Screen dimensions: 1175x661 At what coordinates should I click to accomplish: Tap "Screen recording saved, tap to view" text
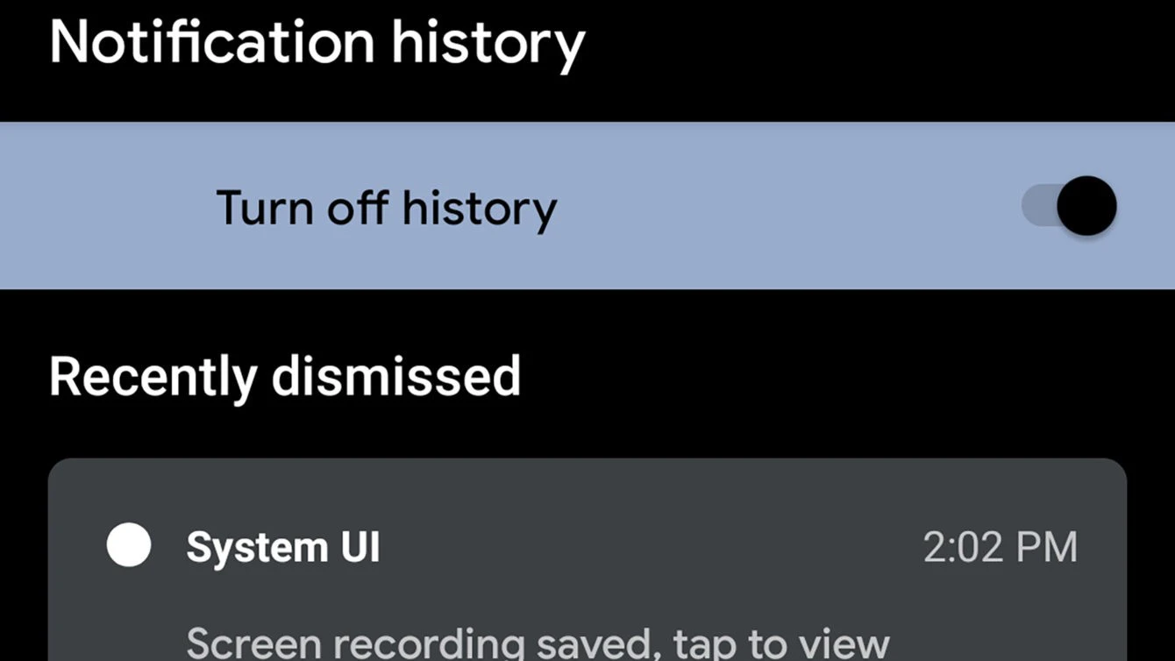pos(538,644)
